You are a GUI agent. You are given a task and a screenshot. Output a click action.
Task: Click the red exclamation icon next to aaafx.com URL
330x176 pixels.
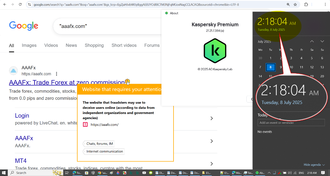[85, 124]
